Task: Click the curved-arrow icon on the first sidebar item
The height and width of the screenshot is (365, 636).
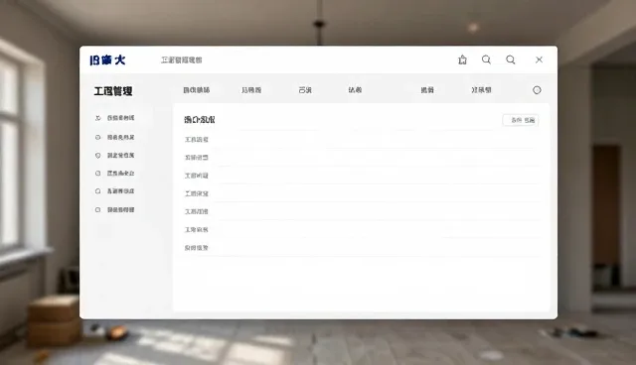Action: click(97, 118)
